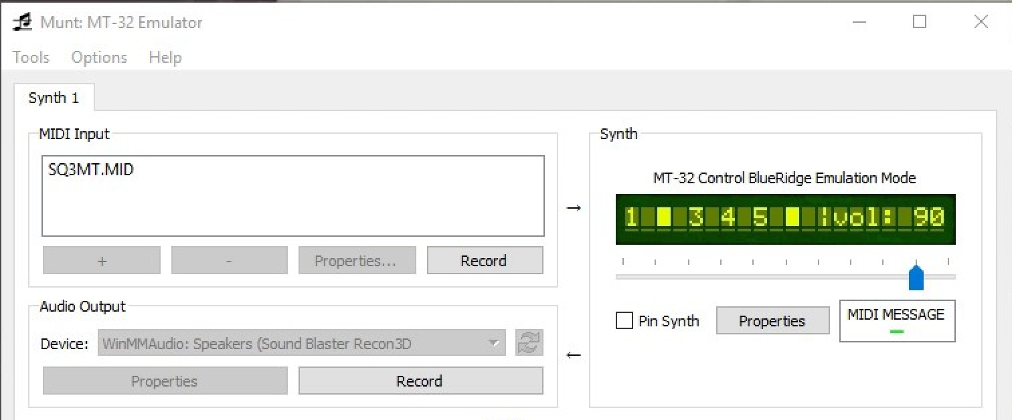Toggle the Pin Synth checkbox

(x=624, y=321)
